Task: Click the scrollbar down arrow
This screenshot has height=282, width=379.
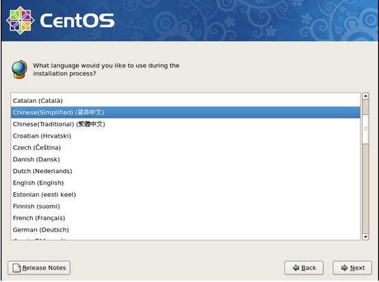Action: (x=365, y=236)
